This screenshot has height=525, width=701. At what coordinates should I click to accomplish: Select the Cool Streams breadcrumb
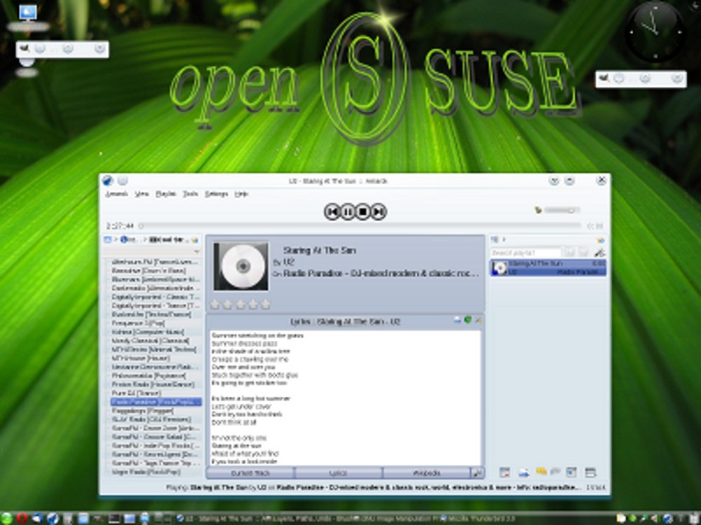pos(169,239)
